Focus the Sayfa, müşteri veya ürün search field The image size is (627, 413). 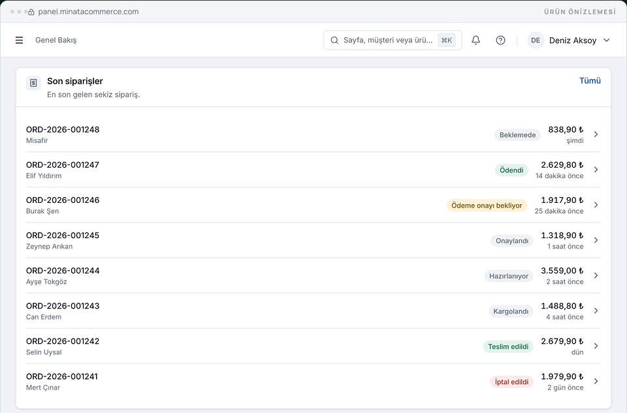click(x=393, y=40)
